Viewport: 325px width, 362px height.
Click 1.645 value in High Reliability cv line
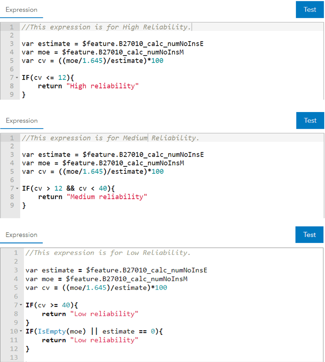pyautogui.click(x=92, y=61)
